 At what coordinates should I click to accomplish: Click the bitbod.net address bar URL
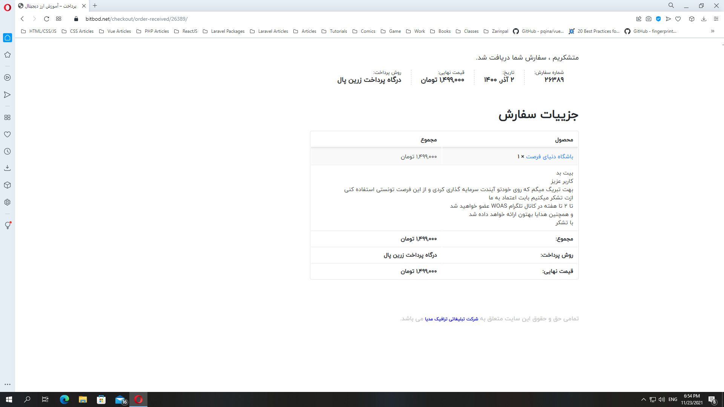pos(136,19)
